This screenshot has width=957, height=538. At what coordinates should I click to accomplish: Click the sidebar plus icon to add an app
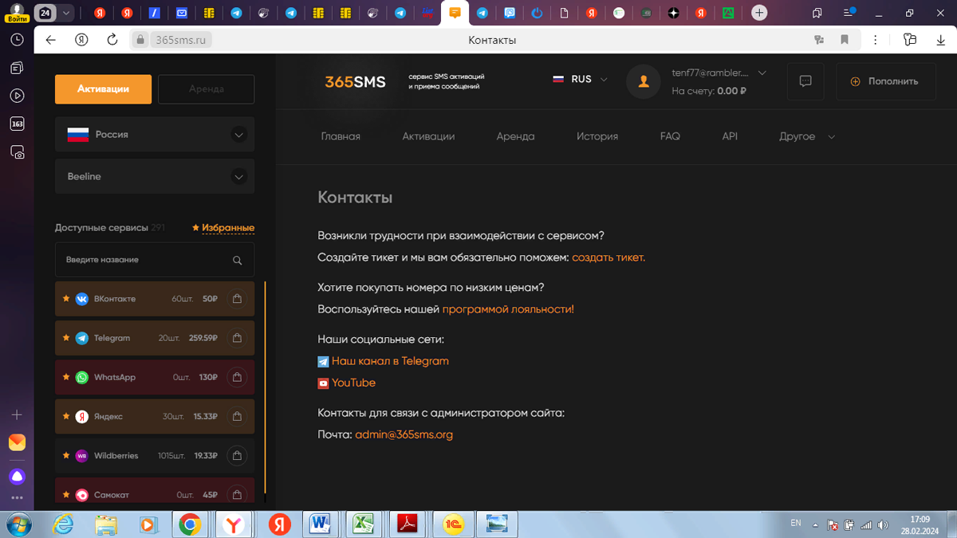tap(17, 415)
